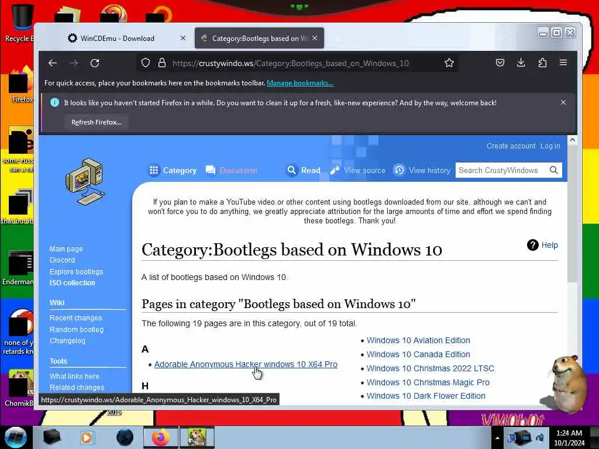Open the Firefox desktop shortcut
Screen dimensions: 599x449
pyautogui.click(x=21, y=85)
